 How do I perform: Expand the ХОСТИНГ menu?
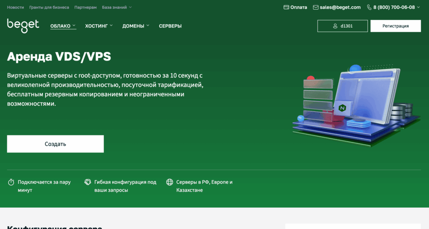[x=99, y=26]
